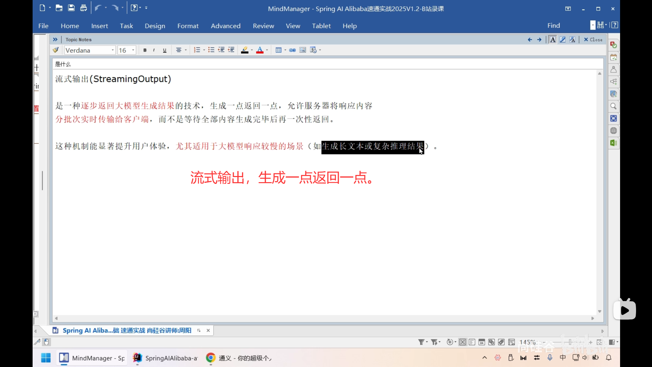Switch to the Advanced ribbon tab
This screenshot has width=652, height=367.
225,26
